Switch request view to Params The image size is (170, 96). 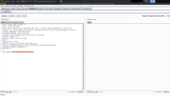9,22
